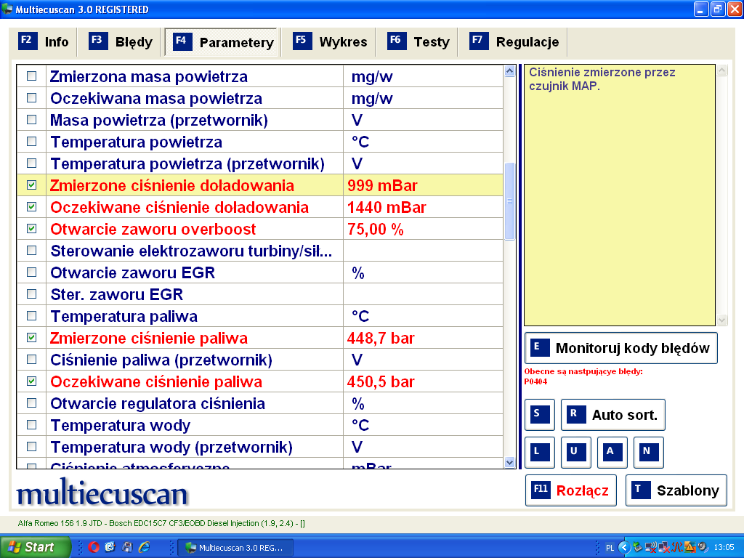Click the S shortcut button
Screen dimensions: 744x558
(x=539, y=415)
